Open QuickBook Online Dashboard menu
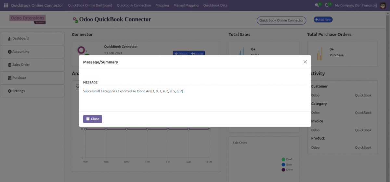This screenshot has width=390, height=182. pos(90,6)
